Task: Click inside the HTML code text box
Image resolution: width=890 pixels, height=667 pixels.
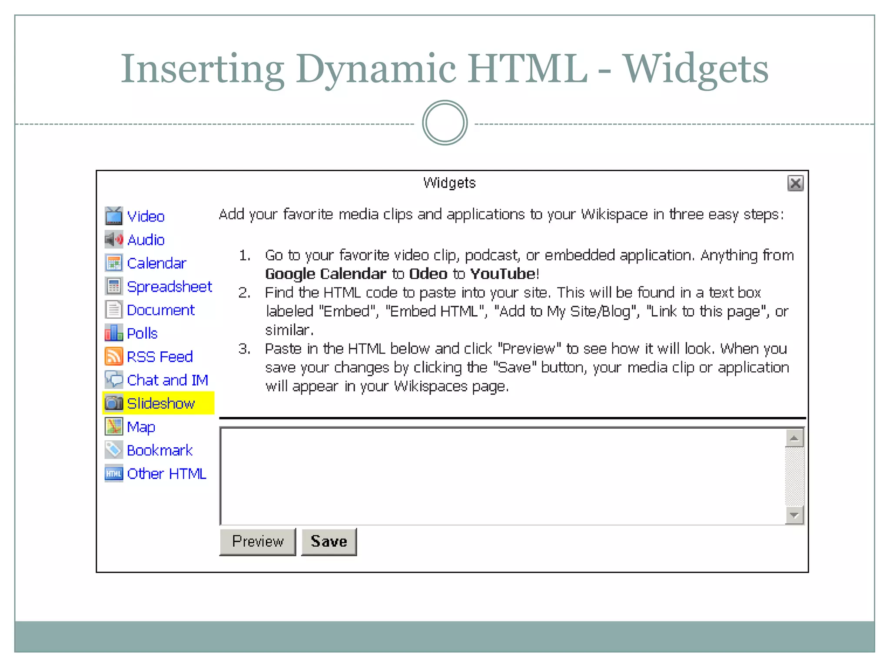Action: pos(503,476)
